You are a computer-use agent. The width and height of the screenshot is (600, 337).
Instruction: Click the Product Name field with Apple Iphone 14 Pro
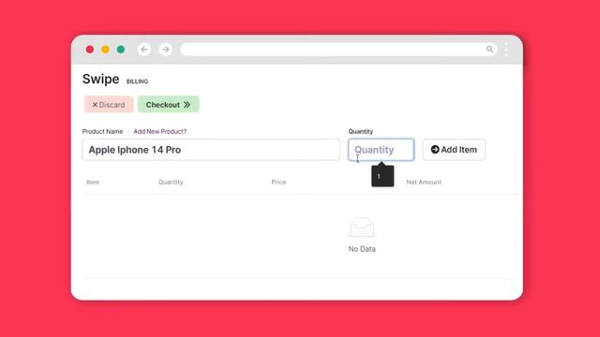211,150
